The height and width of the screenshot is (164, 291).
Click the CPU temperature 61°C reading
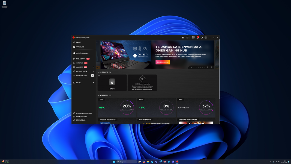[102, 107]
